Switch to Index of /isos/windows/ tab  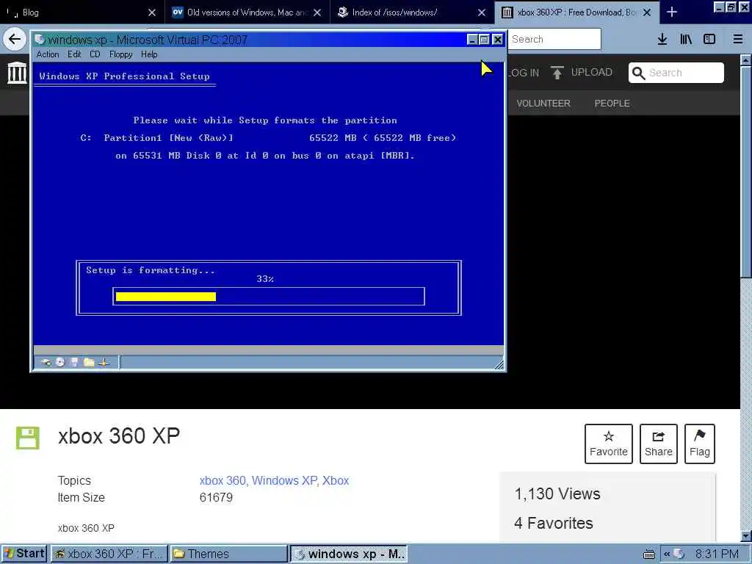coord(413,12)
